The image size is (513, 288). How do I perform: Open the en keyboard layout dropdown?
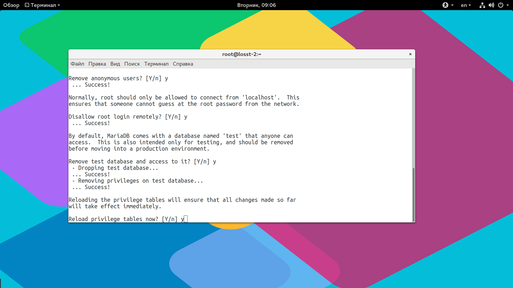[466, 5]
